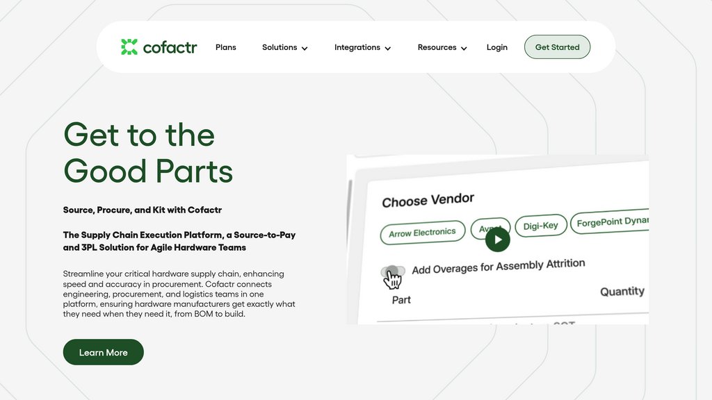Click the Get Started button
712x400 pixels.
[x=557, y=47]
